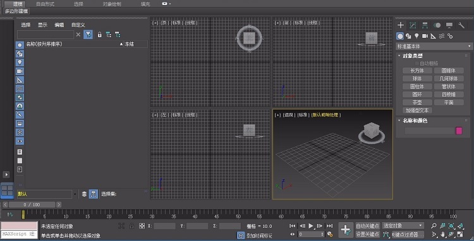This screenshot has height=241, width=474.
Task: Open 显示 menu in Scene Explorer
Action: [x=42, y=25]
